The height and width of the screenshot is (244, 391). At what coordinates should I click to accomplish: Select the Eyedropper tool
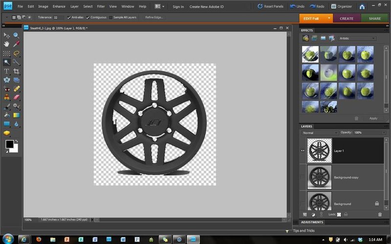(x=16, y=44)
